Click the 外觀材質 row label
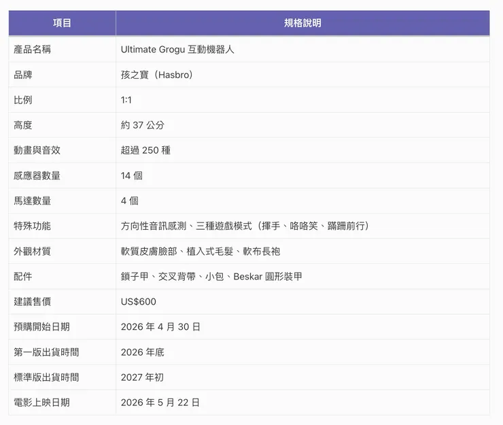The height and width of the screenshot is (425, 503). coord(32,252)
